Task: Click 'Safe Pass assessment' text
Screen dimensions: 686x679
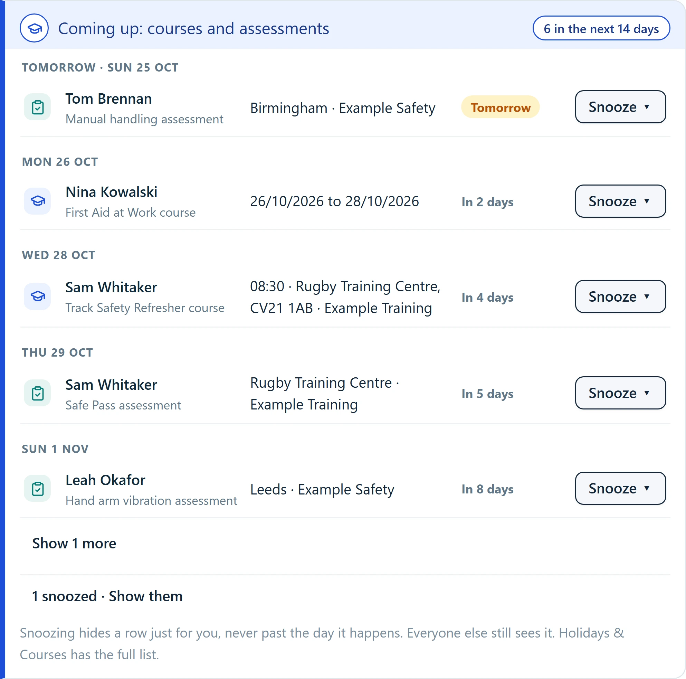Action: click(x=123, y=405)
